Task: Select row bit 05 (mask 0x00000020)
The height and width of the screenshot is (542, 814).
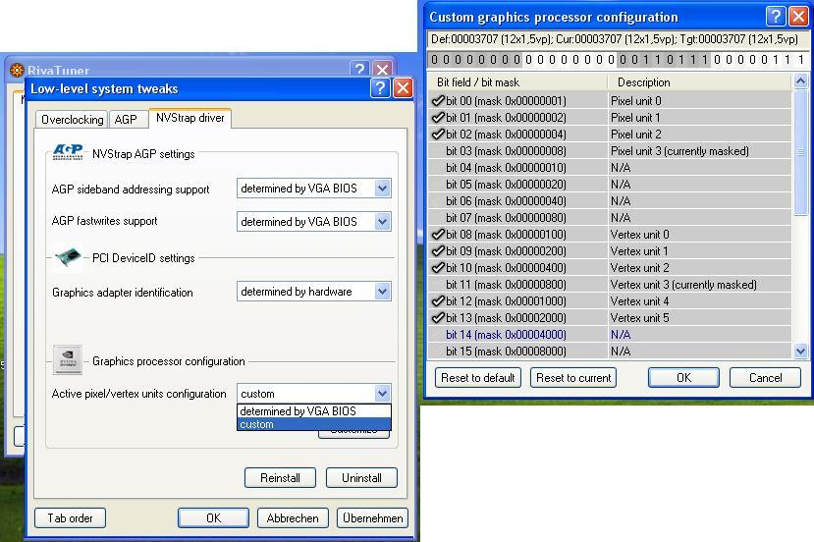Action: pos(610,184)
